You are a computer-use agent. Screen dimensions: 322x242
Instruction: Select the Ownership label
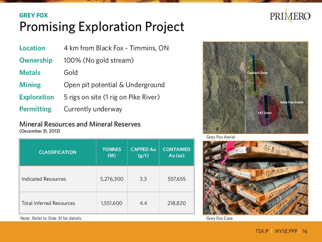(36, 60)
